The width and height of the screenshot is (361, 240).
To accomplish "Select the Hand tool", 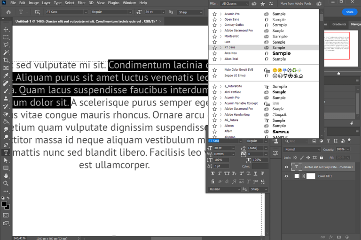I will coord(6,176).
